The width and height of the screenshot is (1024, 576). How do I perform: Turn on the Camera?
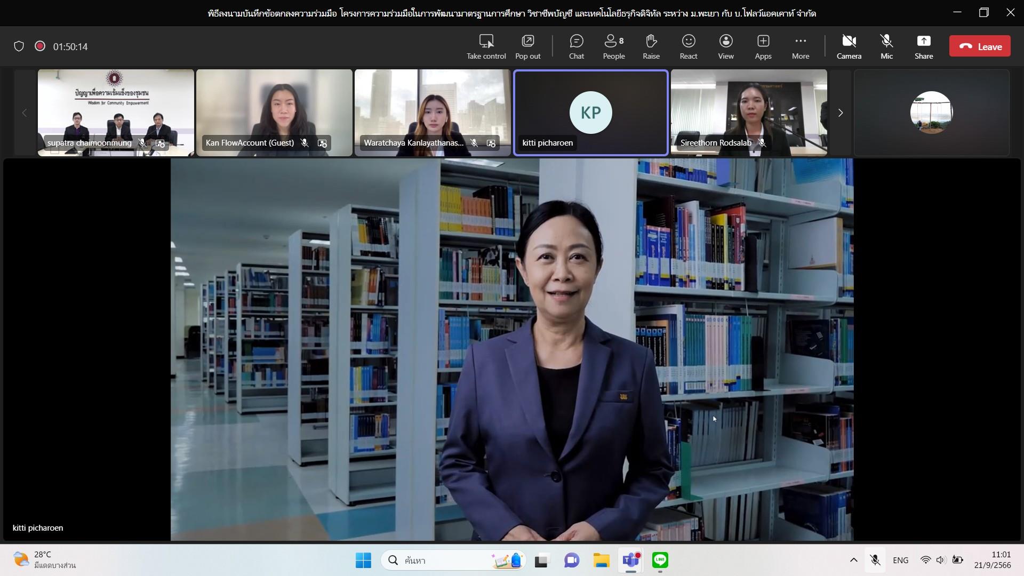tap(849, 47)
